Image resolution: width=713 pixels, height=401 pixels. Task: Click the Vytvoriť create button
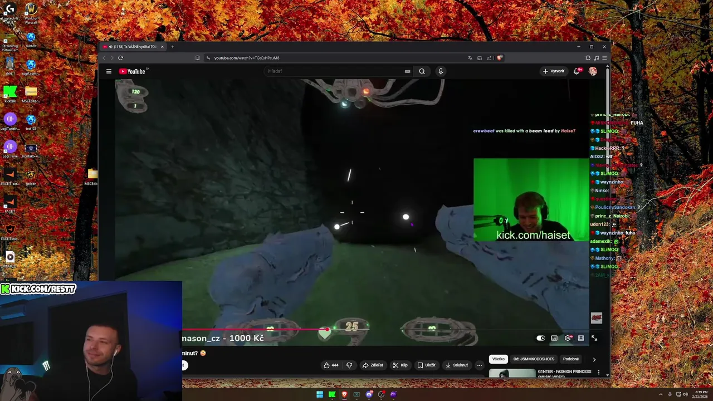tap(554, 71)
